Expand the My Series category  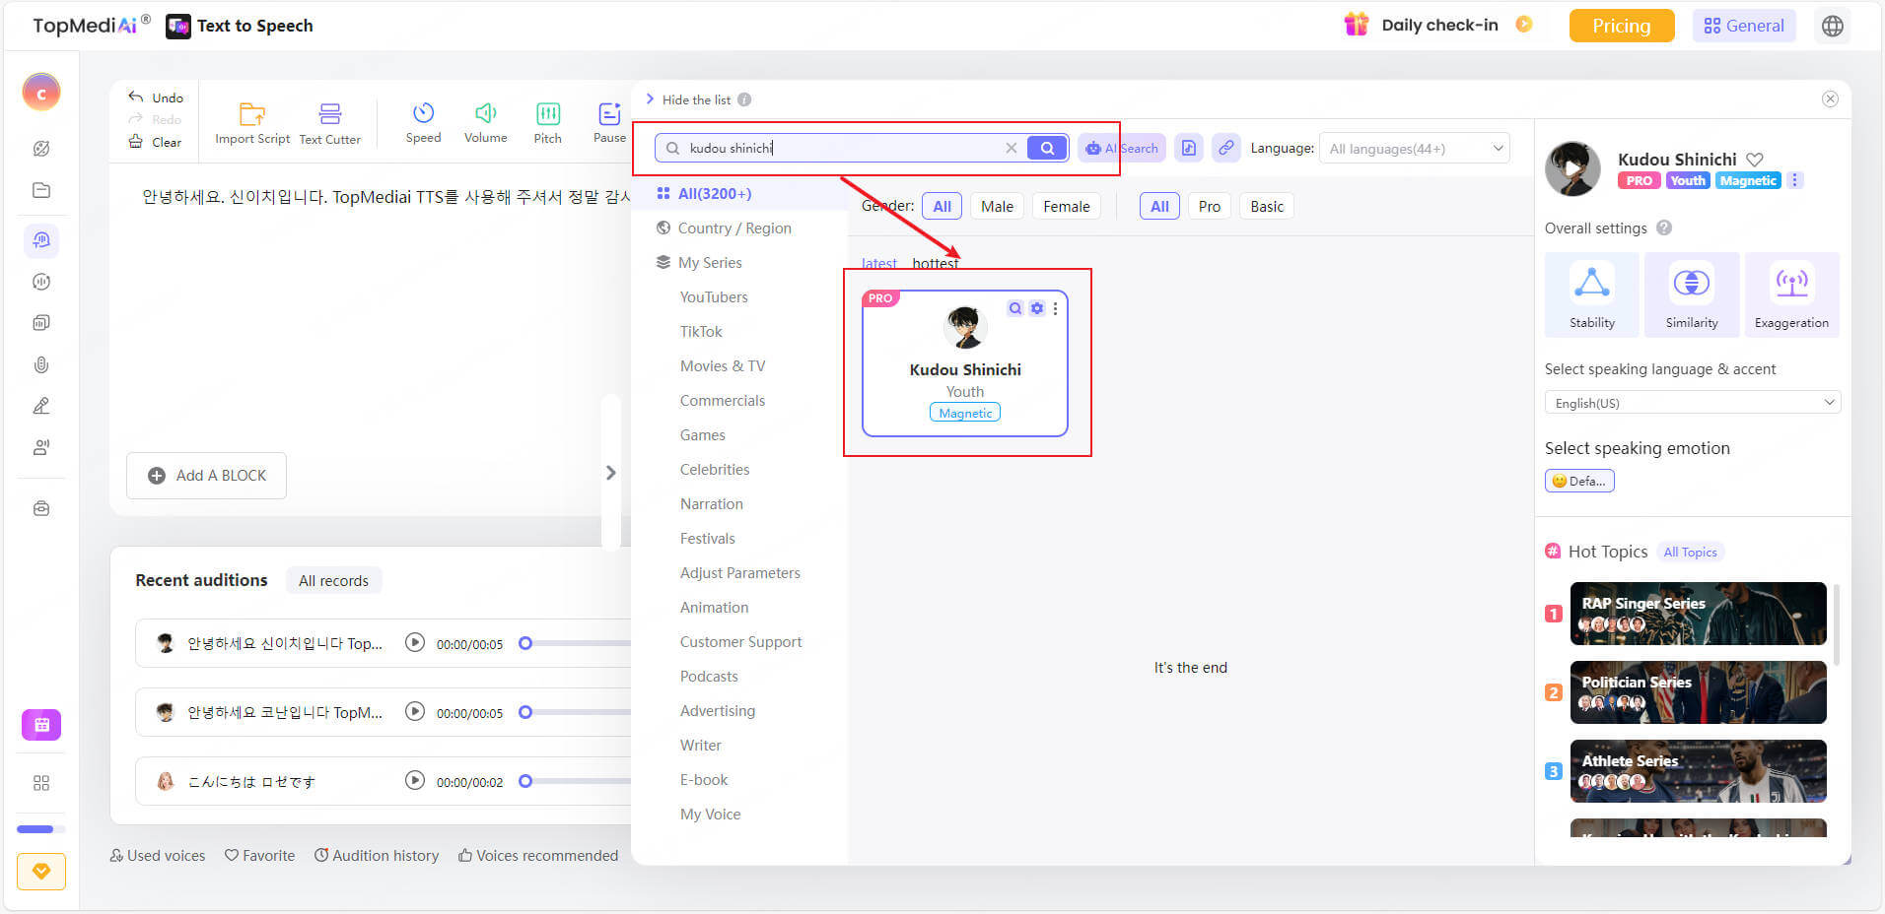[709, 262]
